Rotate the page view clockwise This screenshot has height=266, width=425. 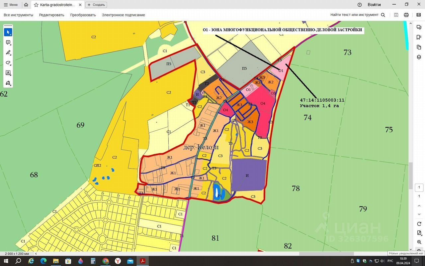coord(419,224)
